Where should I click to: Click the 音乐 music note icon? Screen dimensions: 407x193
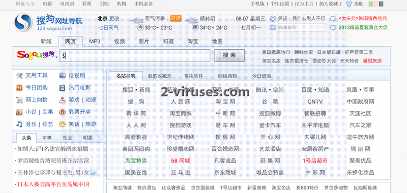(x=19, y=124)
